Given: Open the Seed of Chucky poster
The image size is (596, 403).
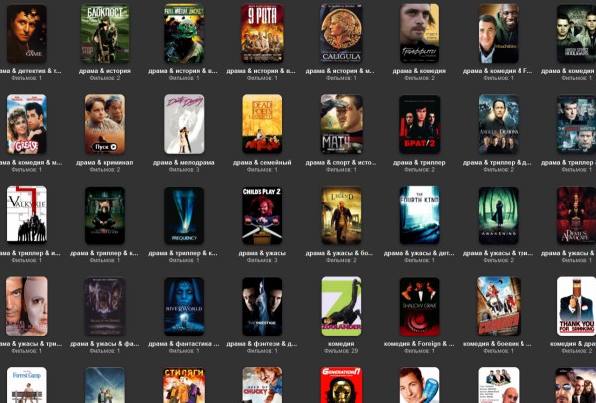Looking at the screenshot, I should click(262, 385).
